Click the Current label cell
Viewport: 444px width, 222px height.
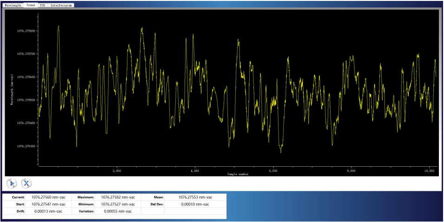click(14, 197)
